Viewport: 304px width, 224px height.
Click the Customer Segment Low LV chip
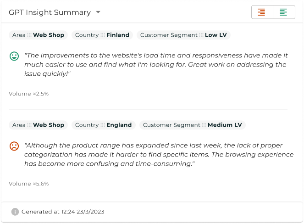[183, 35]
